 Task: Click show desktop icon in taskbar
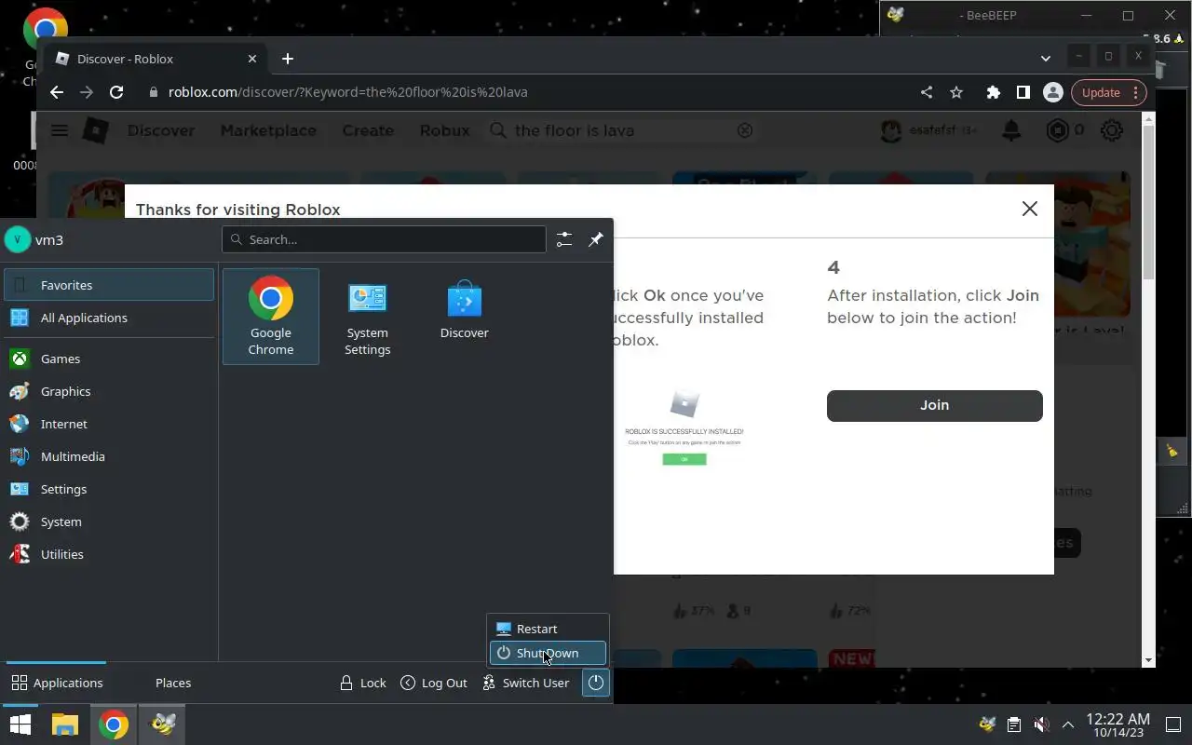click(1173, 724)
